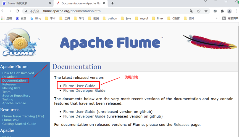
Task: Click the Apache feather logo
Action: (x=210, y=42)
